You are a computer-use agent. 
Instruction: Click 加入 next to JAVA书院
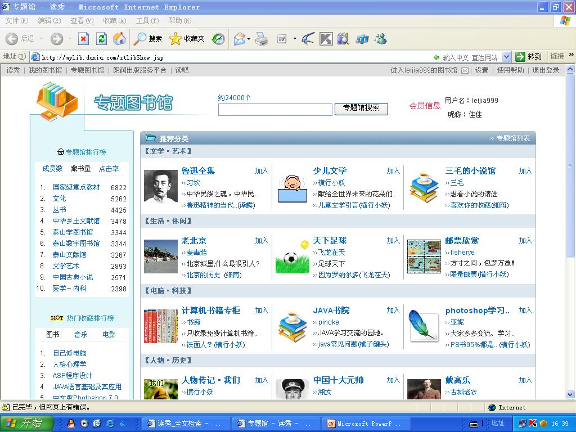click(x=393, y=310)
